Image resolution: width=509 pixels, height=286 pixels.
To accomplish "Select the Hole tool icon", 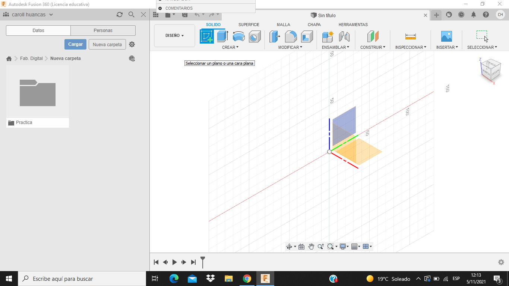I will pyautogui.click(x=255, y=36).
